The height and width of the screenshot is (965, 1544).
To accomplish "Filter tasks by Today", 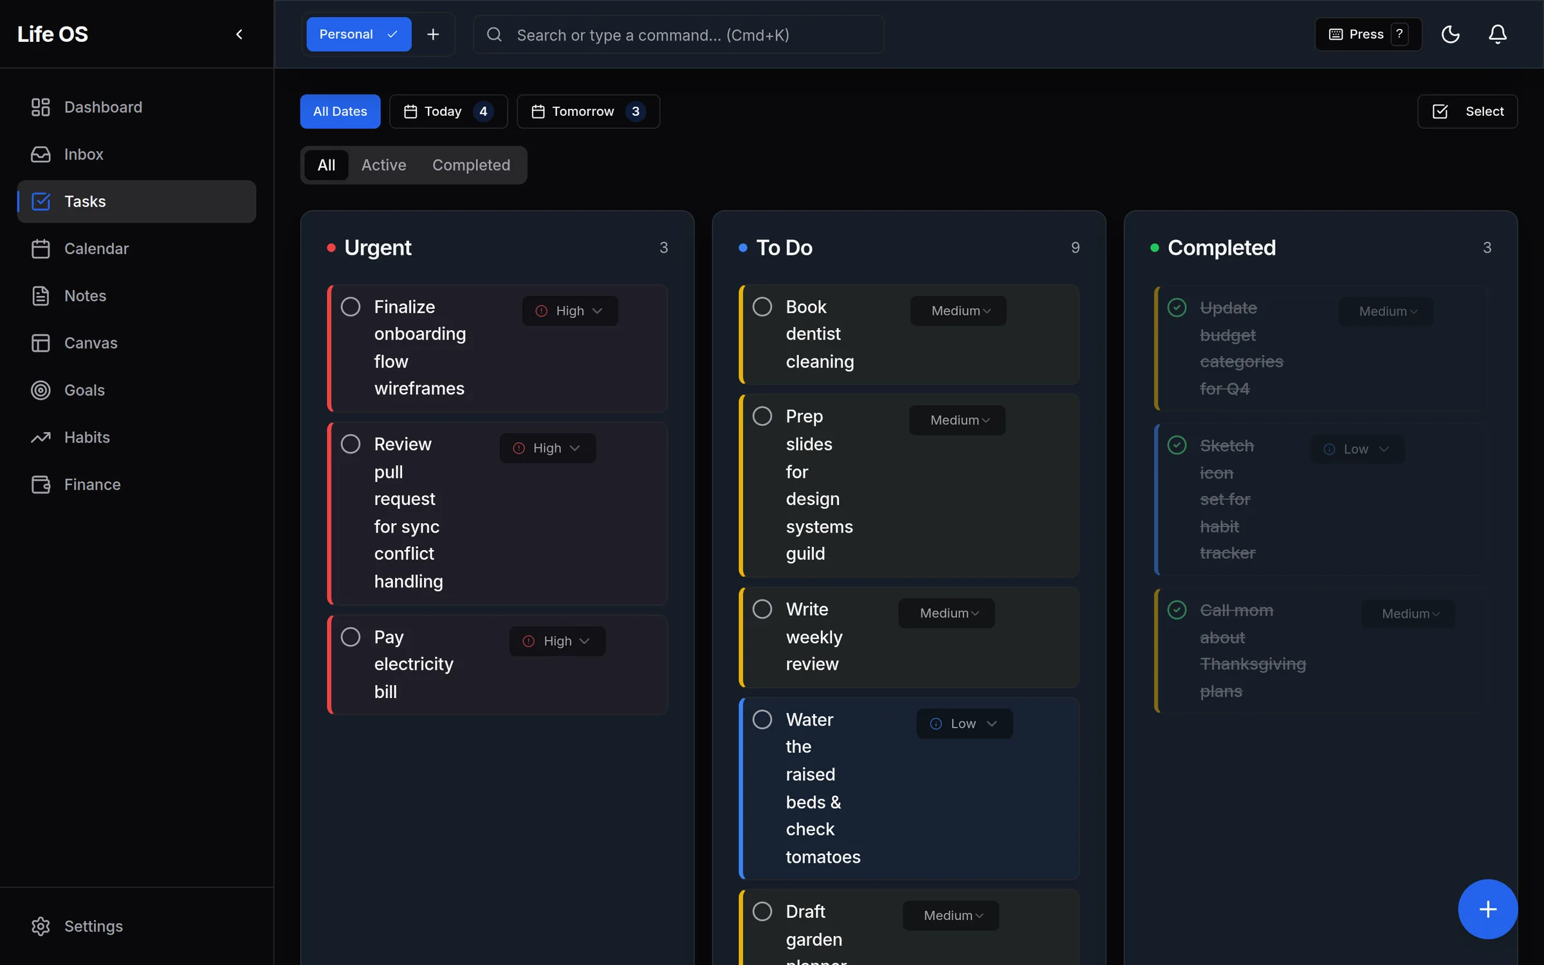I will tap(448, 111).
